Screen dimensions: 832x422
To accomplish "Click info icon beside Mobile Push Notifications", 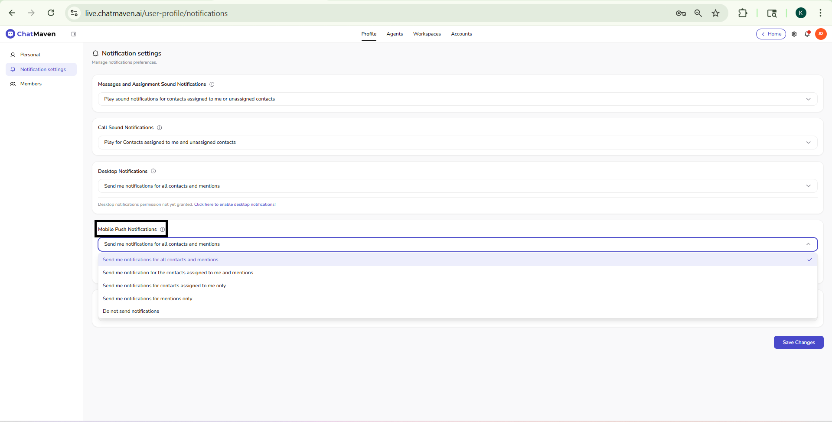I will click(x=163, y=230).
